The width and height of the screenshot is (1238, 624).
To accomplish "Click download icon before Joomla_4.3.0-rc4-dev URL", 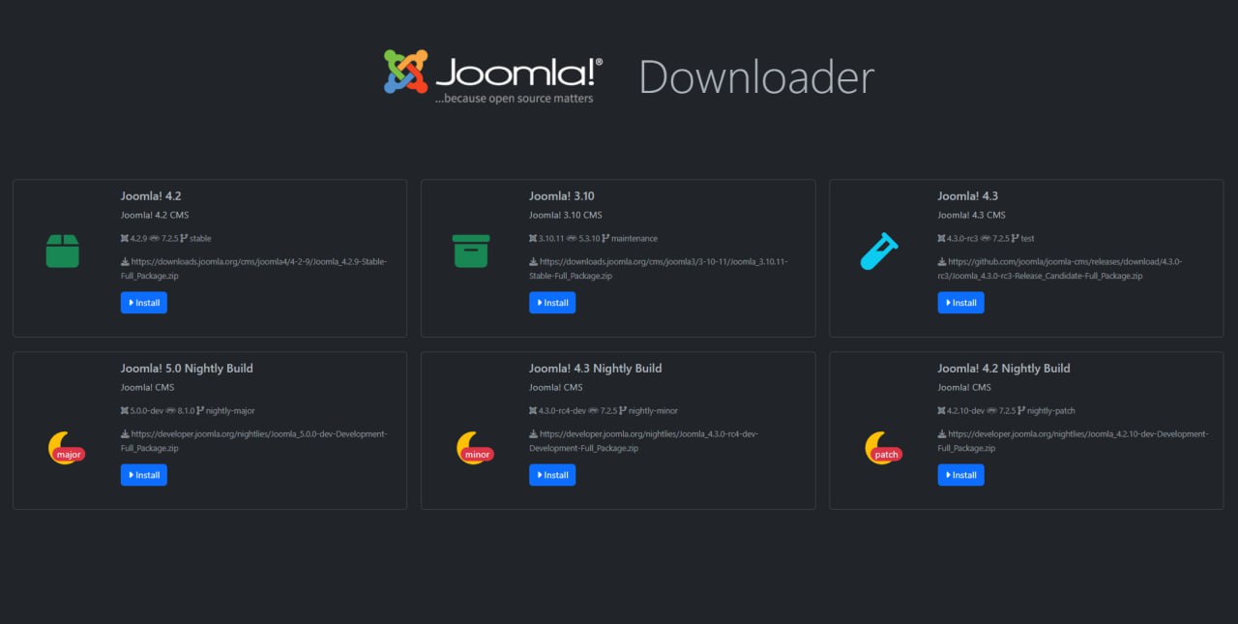I will click(x=533, y=433).
